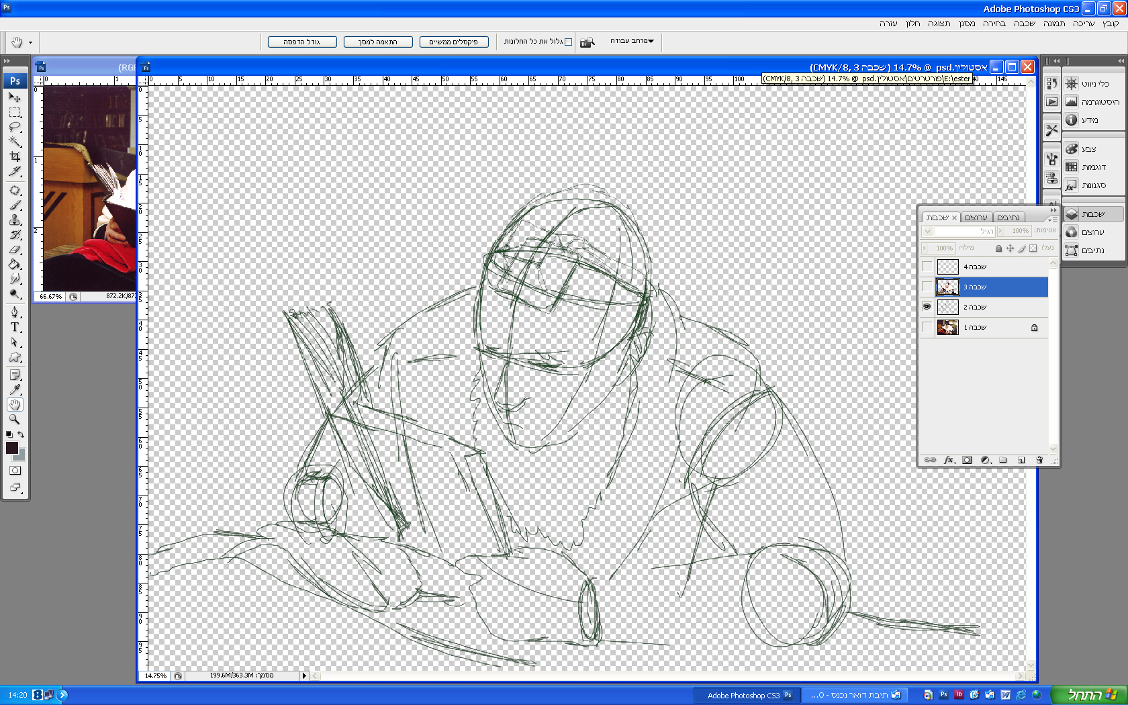Select the Clone Stamp tool
The image size is (1128, 705).
pyautogui.click(x=15, y=220)
